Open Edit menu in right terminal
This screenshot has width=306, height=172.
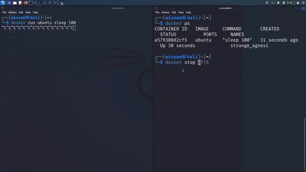pos(174,12)
